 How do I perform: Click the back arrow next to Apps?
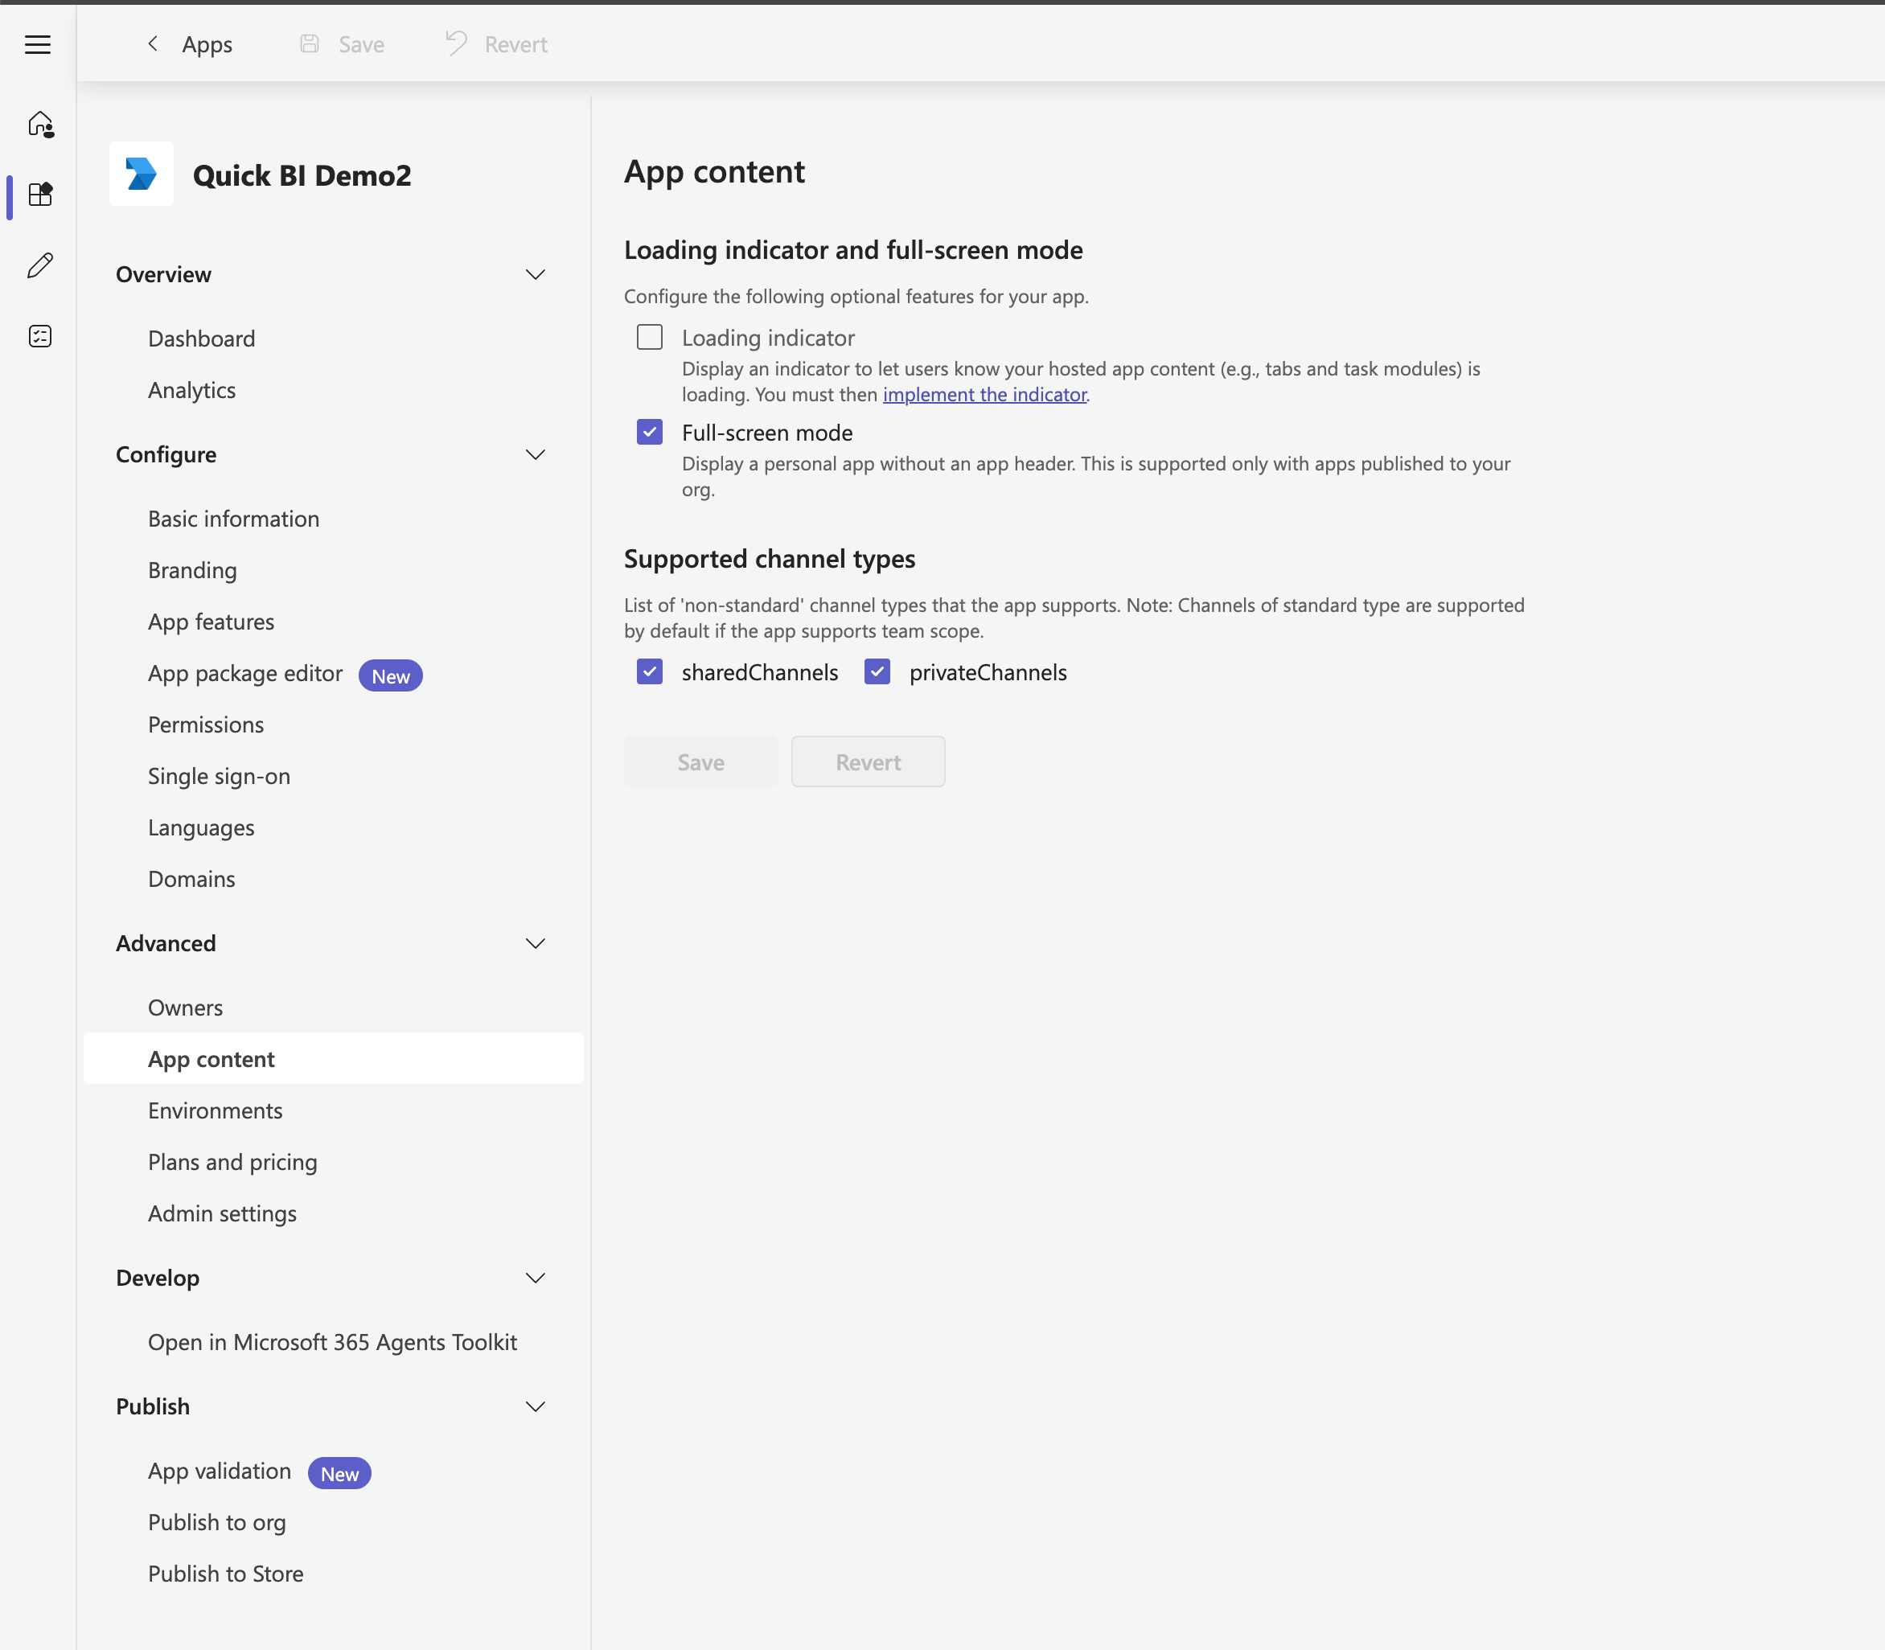click(153, 43)
